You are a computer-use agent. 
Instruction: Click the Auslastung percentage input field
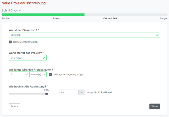[69, 92]
